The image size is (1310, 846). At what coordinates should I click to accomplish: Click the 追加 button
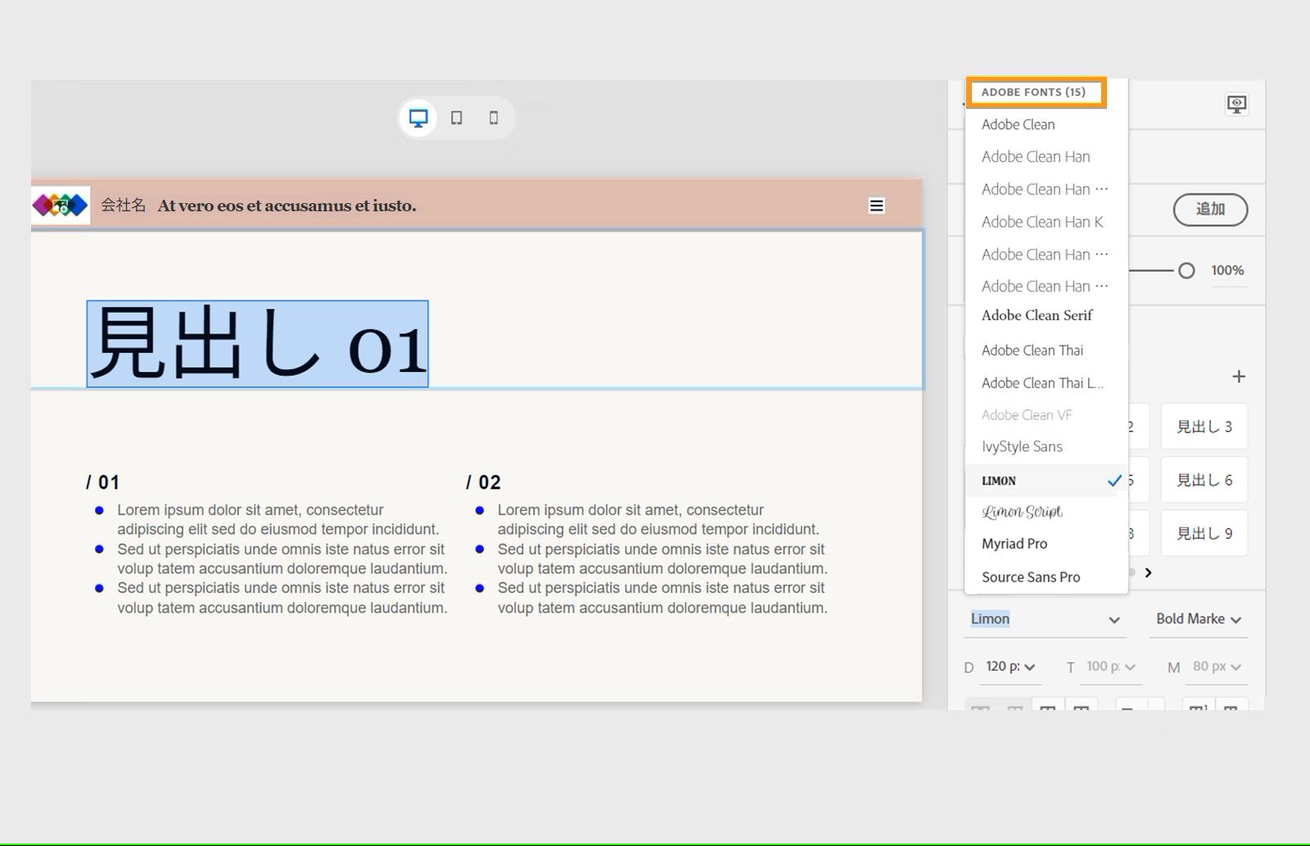coord(1210,210)
